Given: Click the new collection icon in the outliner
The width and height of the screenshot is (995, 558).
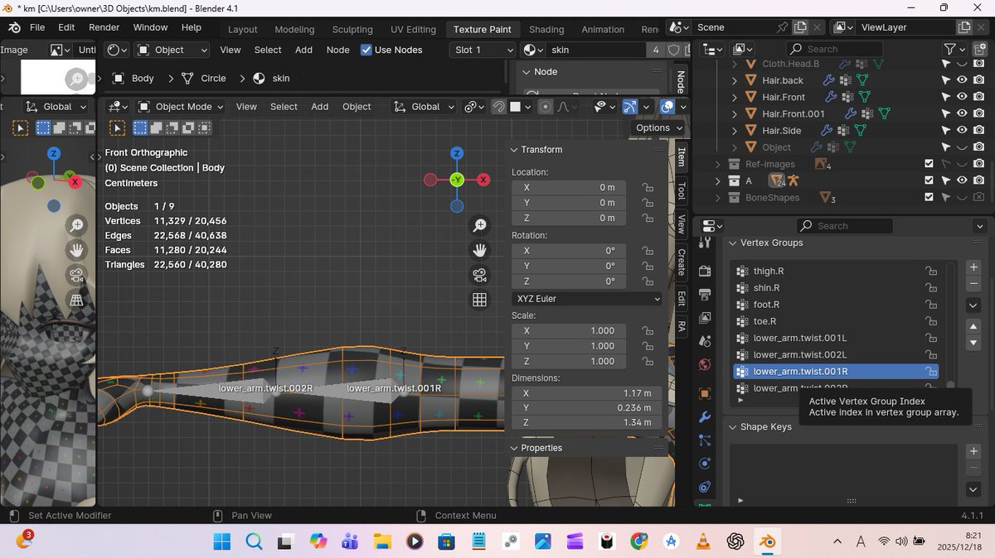Looking at the screenshot, I should click(978, 50).
